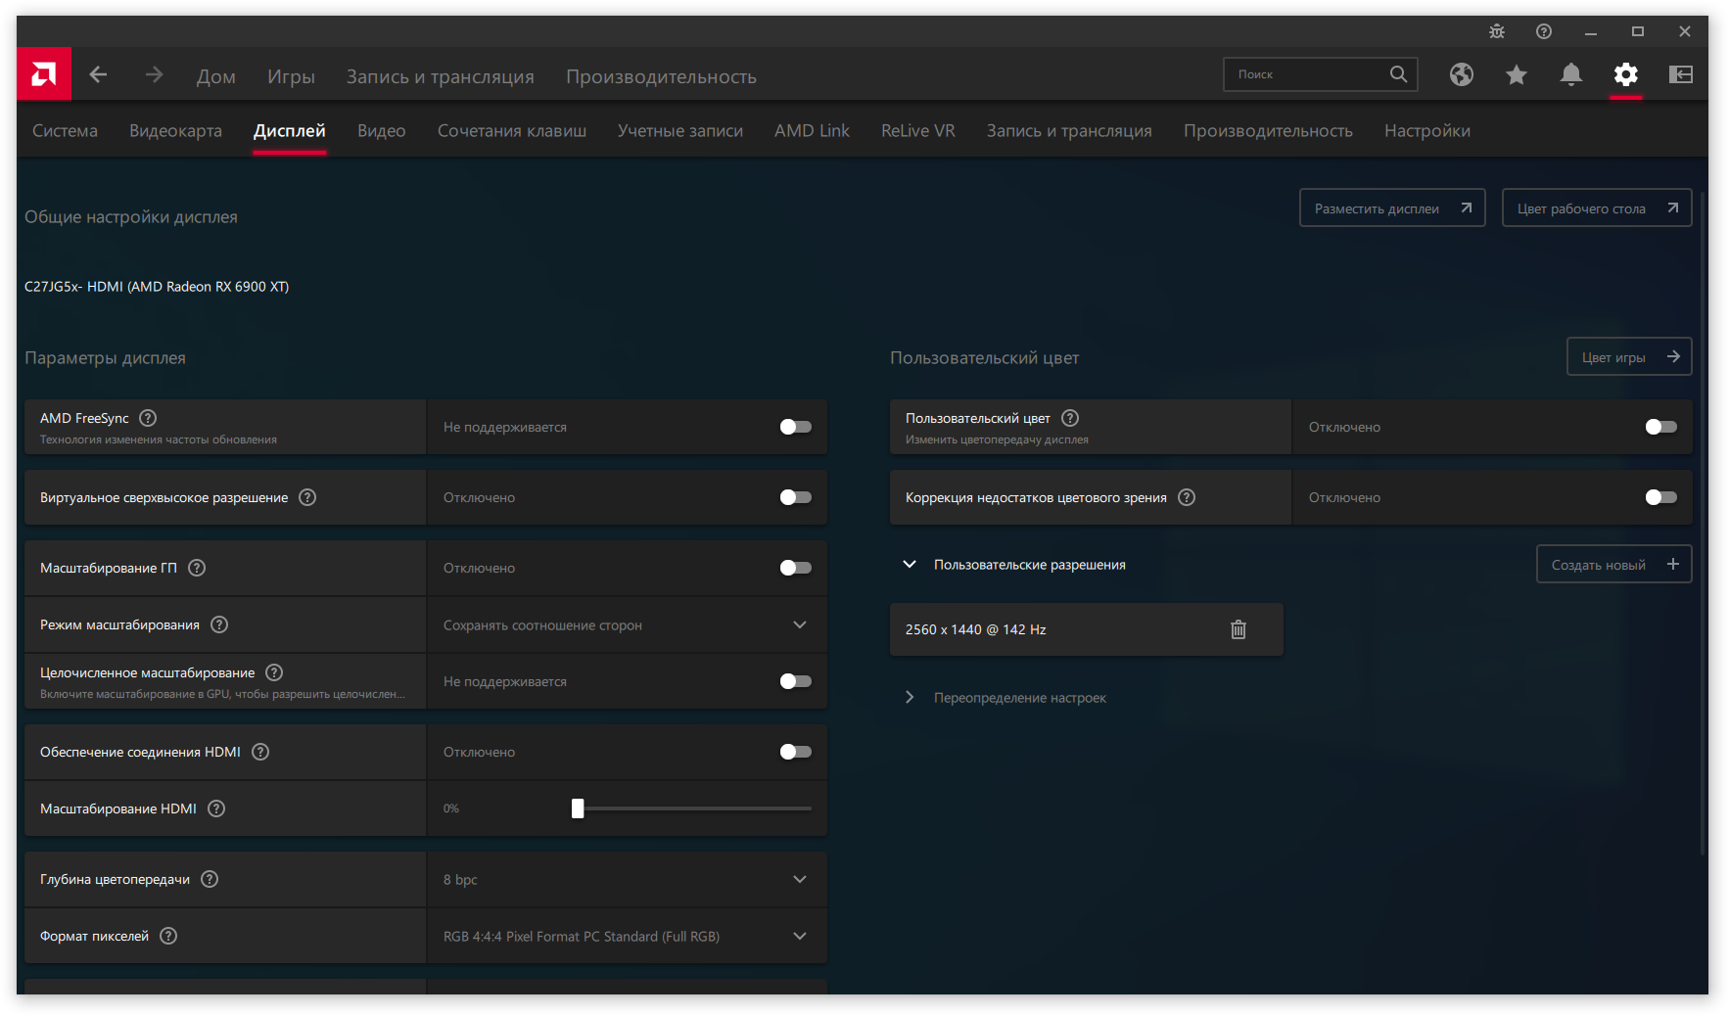The width and height of the screenshot is (1729, 1016).
Task: Show help for Масштабирование ГП
Action: (197, 568)
